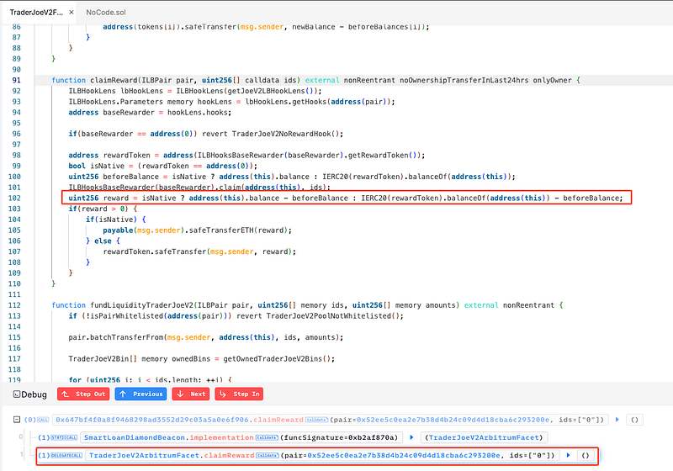Click the Debug panel icon

click(11, 394)
